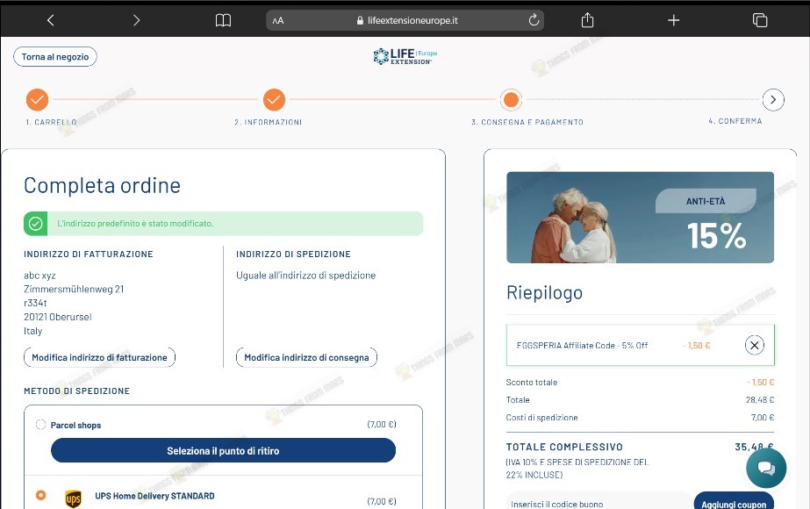810x509 pixels.
Task: Click the Aggiungi coupon button
Action: [x=734, y=502]
